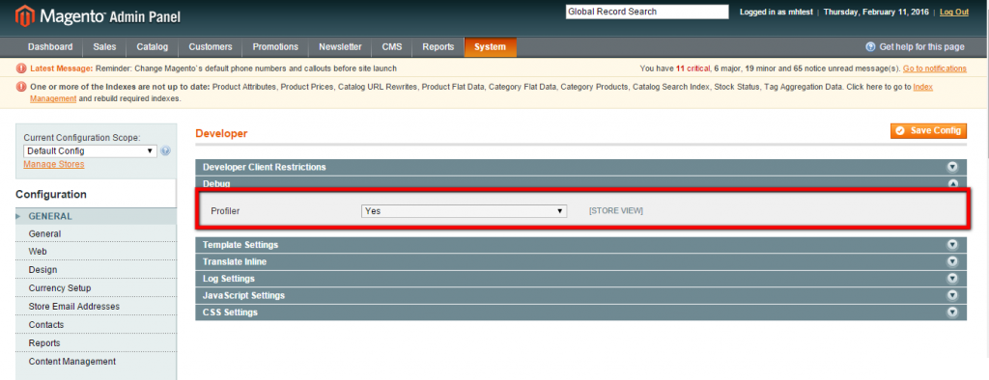Screen dimensions: 989x380
Task: Collapse the Debug section arrow
Action: pos(952,184)
